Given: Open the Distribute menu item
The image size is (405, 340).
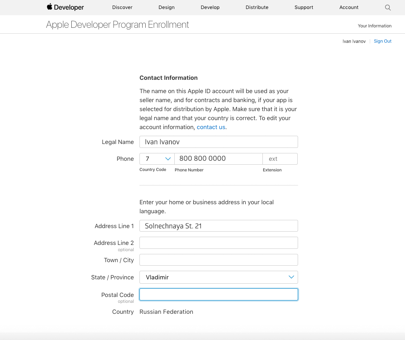Looking at the screenshot, I should pyautogui.click(x=257, y=7).
